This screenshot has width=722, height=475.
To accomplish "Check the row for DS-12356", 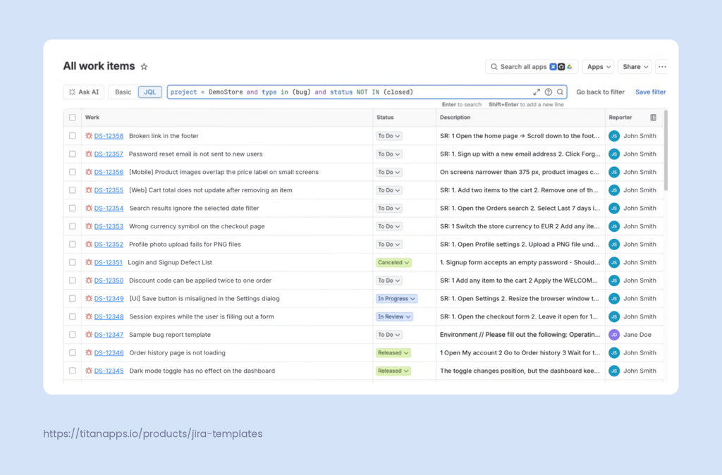I will [73, 172].
